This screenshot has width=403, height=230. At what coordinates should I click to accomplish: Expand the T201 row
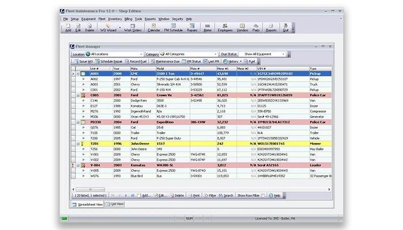pos(78,144)
